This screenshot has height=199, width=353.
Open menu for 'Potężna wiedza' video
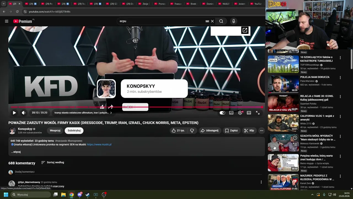pos(340,156)
